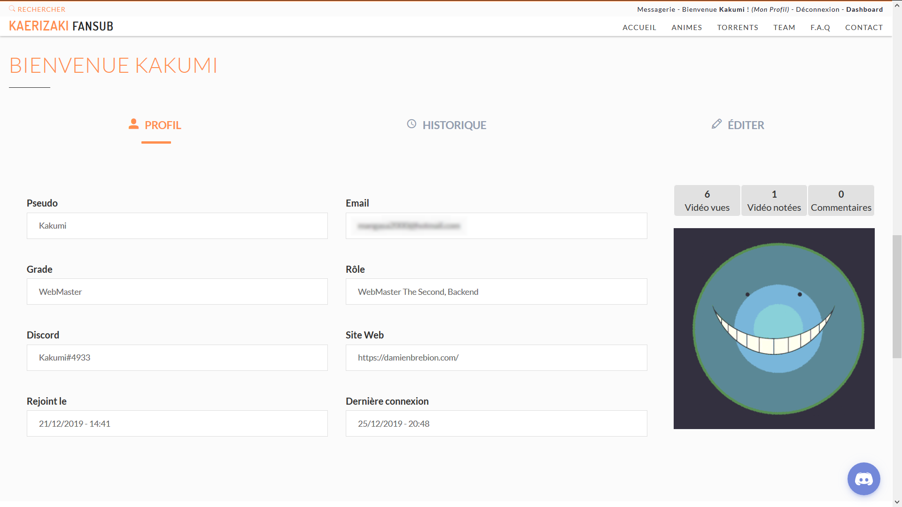Click the smiling avatar profile picture
This screenshot has width=902, height=507.
(774, 329)
